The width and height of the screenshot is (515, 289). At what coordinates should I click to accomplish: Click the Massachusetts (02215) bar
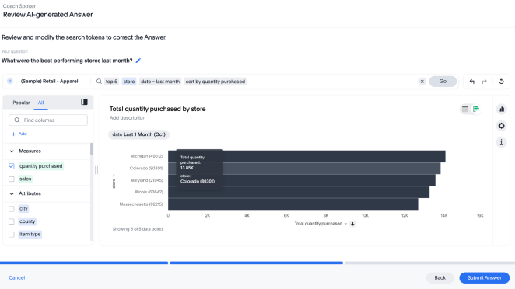(293, 204)
